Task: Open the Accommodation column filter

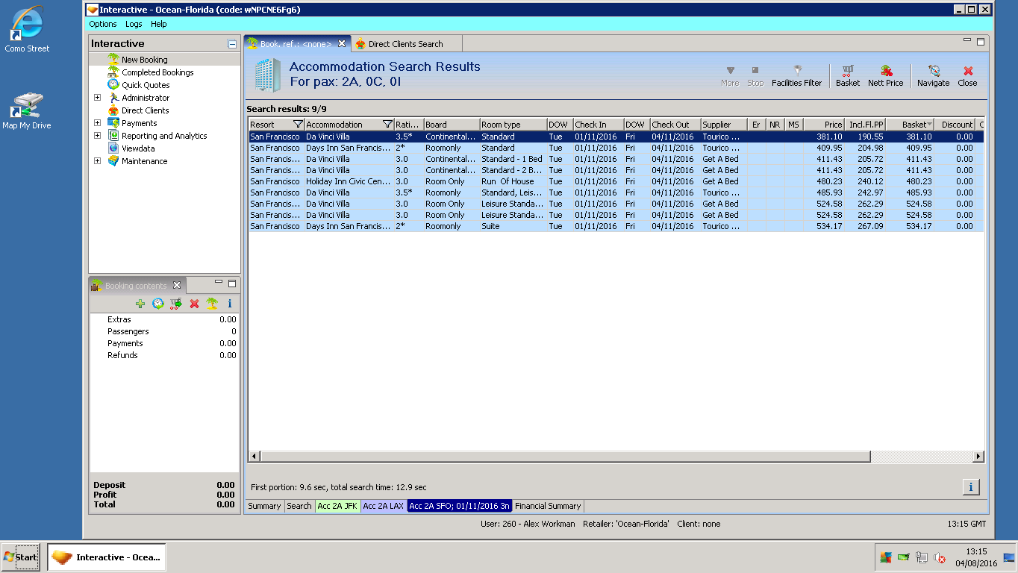Action: (387, 125)
